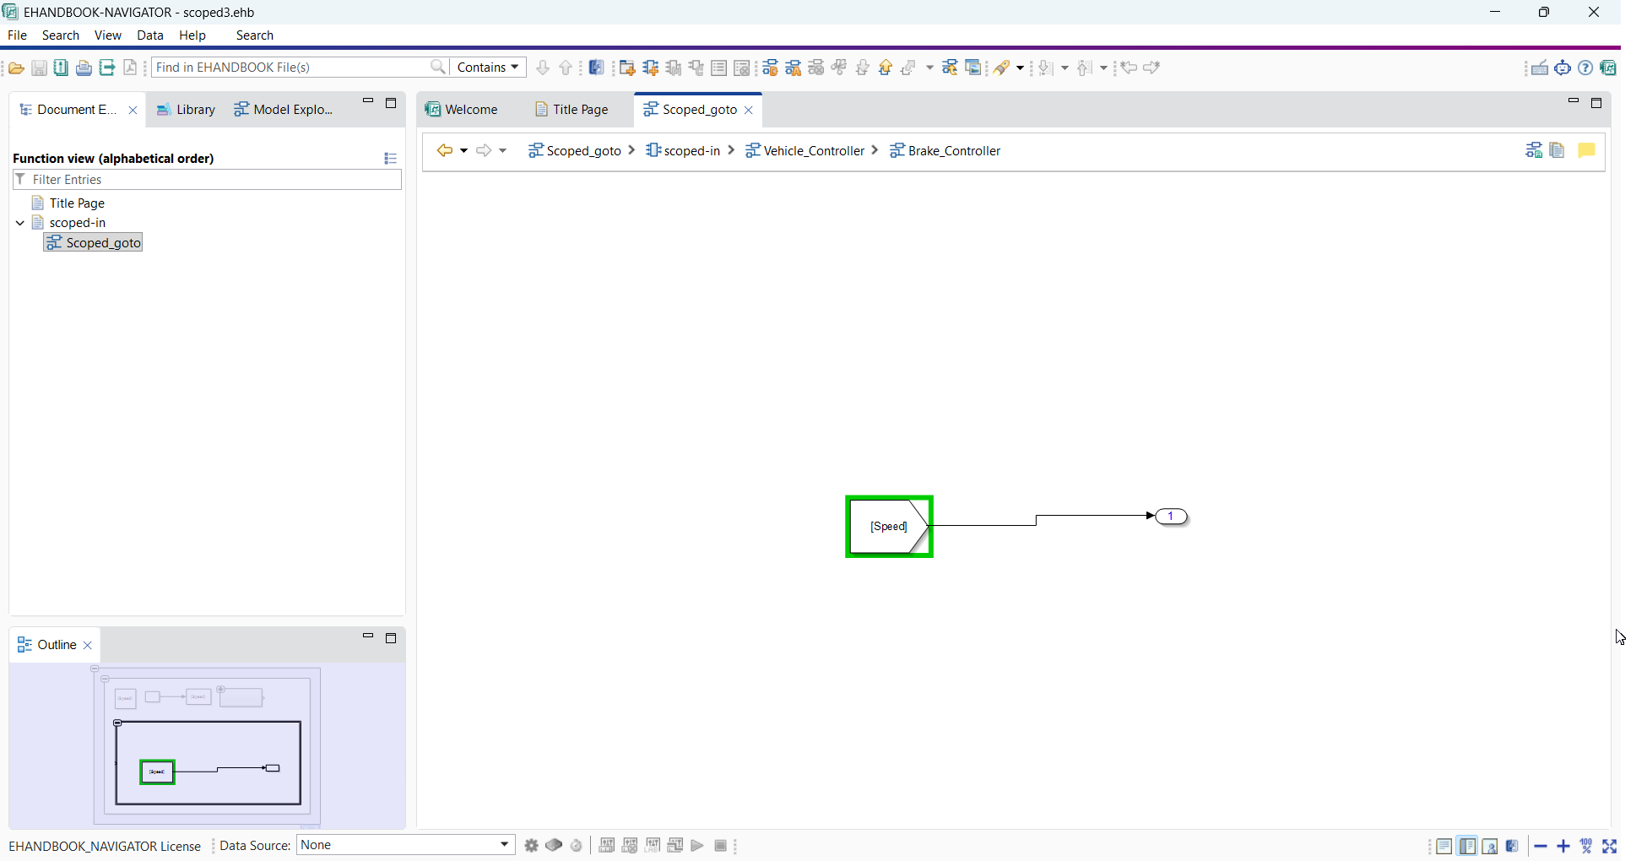
Task: Click the search magnifier icon
Action: (x=438, y=67)
